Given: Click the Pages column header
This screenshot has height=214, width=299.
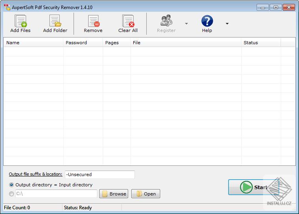Looking at the screenshot, I should tap(117, 43).
